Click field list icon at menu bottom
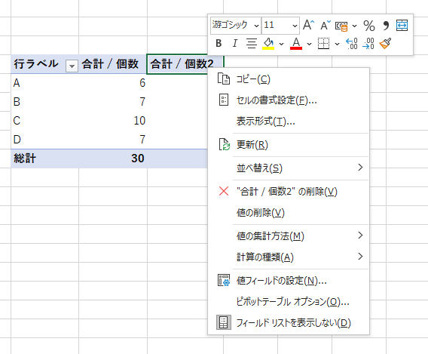428x354 pixels. pyautogui.click(x=224, y=322)
